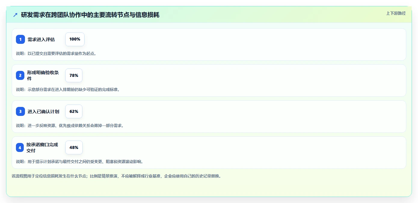
Task: Click the note 以已提交且需要评估的需求量作为起点
Action: (x=56, y=53)
